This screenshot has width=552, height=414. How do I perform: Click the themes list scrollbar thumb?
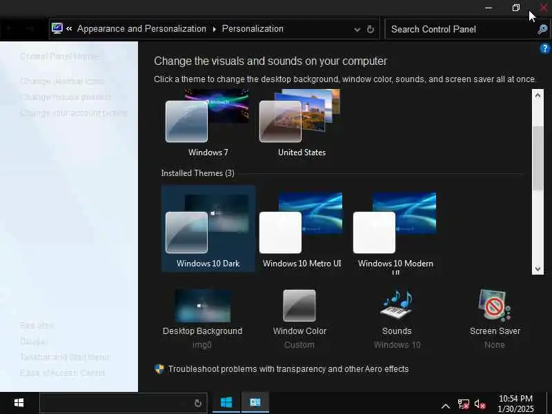[x=538, y=158]
